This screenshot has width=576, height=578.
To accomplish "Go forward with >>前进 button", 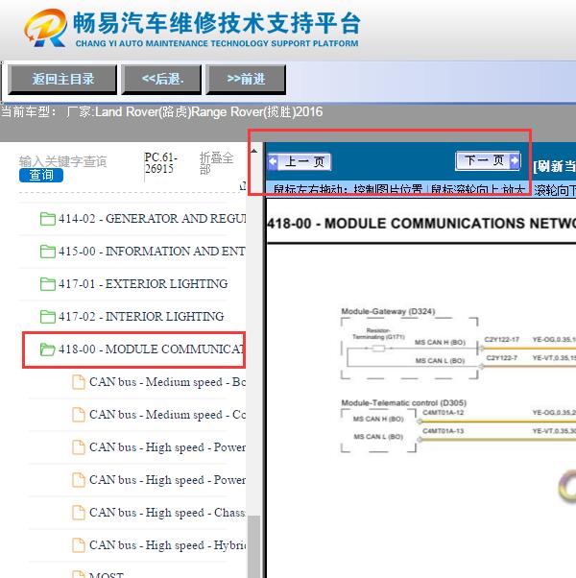I will [x=246, y=80].
